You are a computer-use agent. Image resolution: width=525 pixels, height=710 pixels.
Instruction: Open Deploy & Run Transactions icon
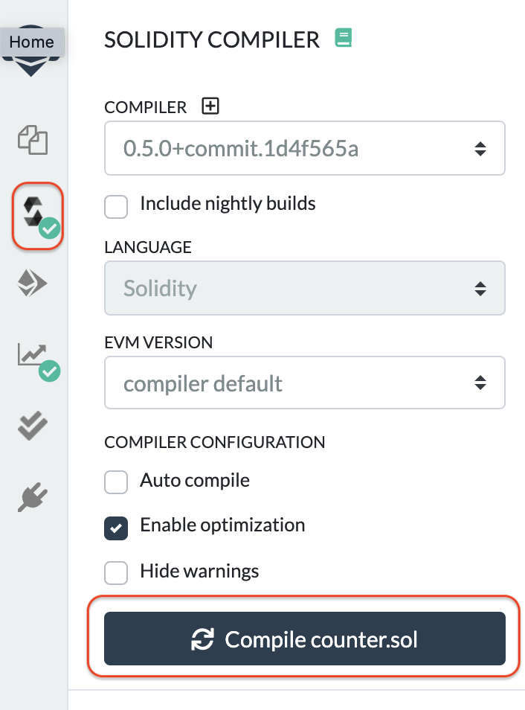[33, 283]
